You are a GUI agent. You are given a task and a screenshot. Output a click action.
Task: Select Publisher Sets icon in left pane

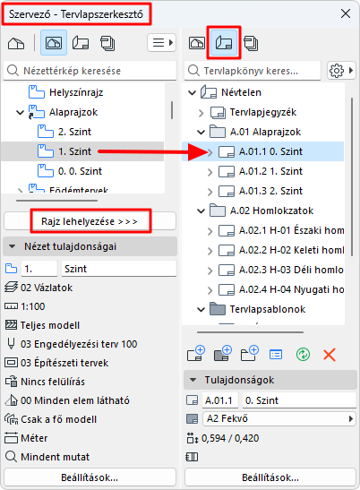point(107,43)
